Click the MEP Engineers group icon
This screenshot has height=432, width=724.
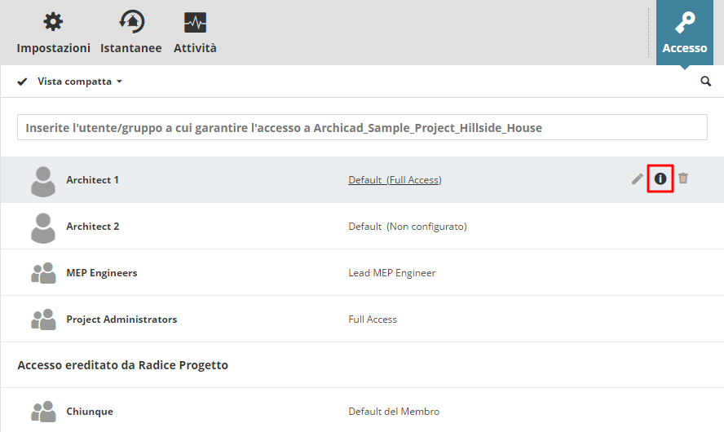tap(42, 273)
